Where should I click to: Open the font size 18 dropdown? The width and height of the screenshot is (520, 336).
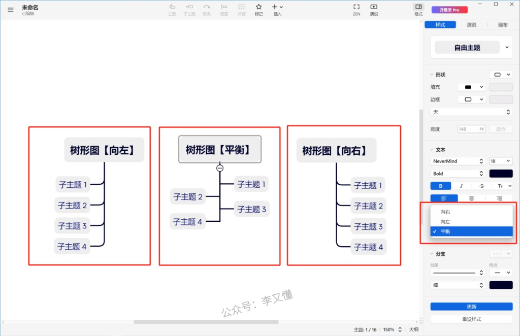501,161
